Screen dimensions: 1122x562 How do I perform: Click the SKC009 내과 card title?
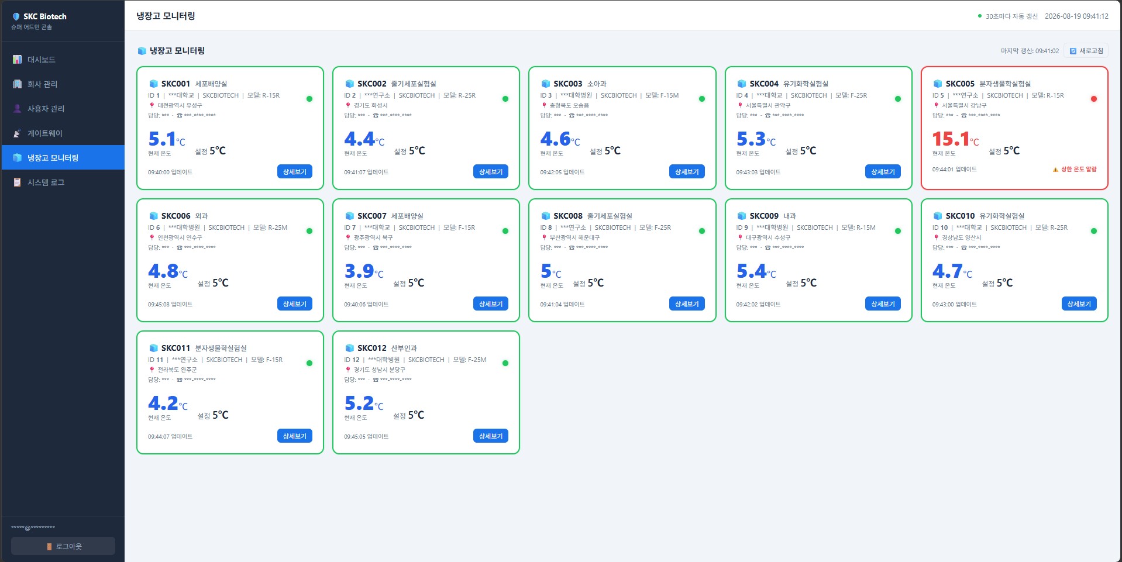pyautogui.click(x=773, y=216)
